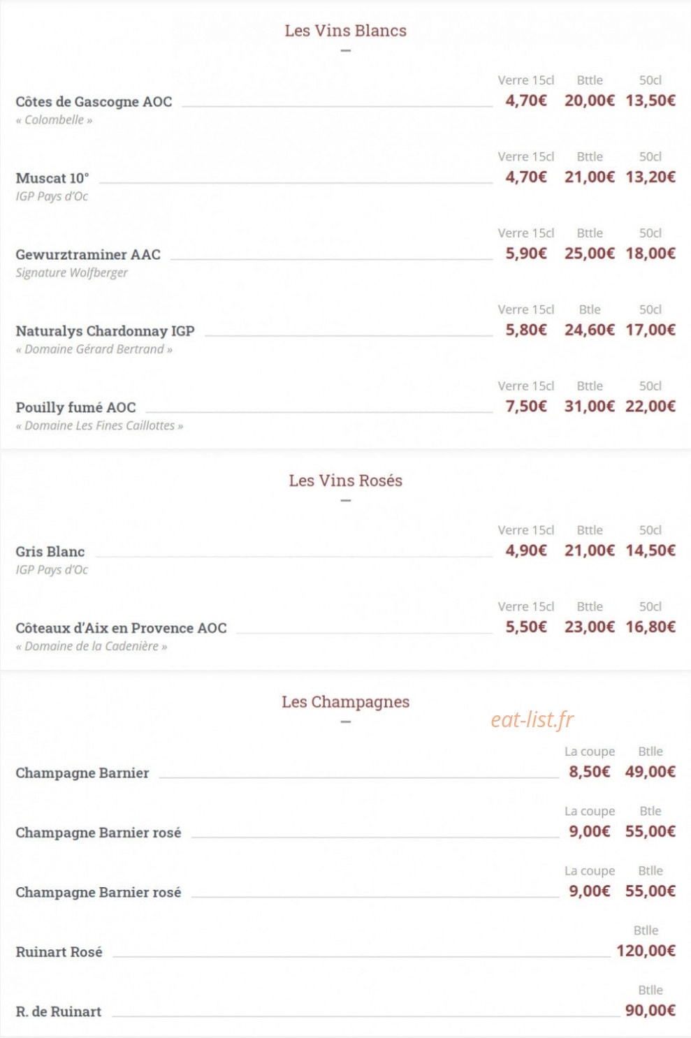
Task: Click the Muscat 10° item
Action: click(52, 178)
